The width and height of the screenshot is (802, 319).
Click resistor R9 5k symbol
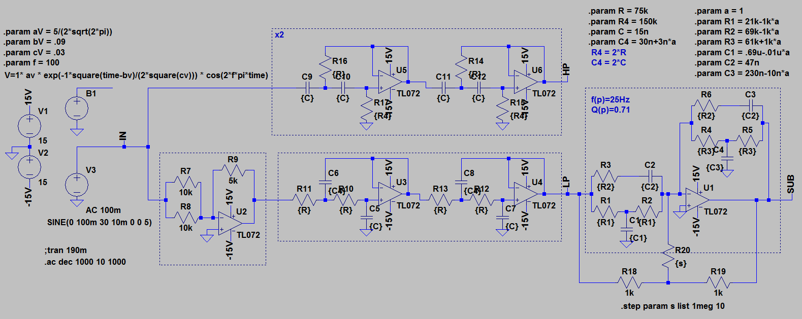coord(233,170)
